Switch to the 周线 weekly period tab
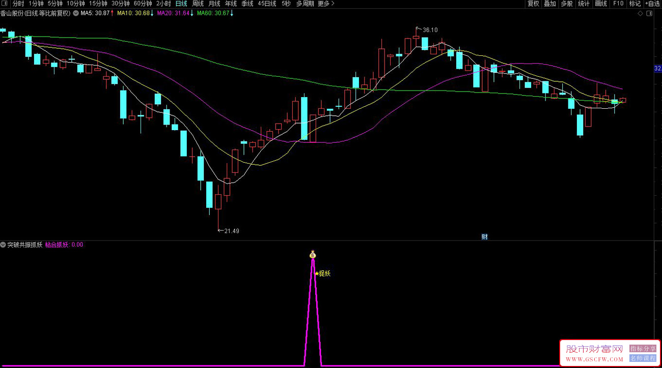662x368 pixels. (x=198, y=4)
